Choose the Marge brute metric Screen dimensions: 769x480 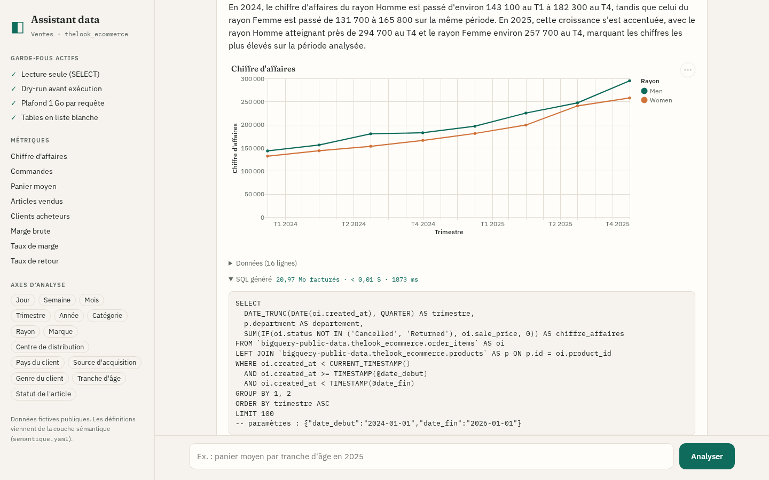[x=30, y=231]
